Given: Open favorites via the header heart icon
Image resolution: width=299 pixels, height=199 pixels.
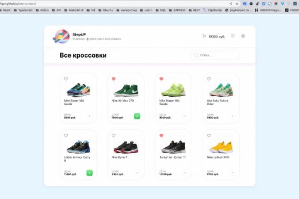Looking at the screenshot, I should tap(233, 36).
